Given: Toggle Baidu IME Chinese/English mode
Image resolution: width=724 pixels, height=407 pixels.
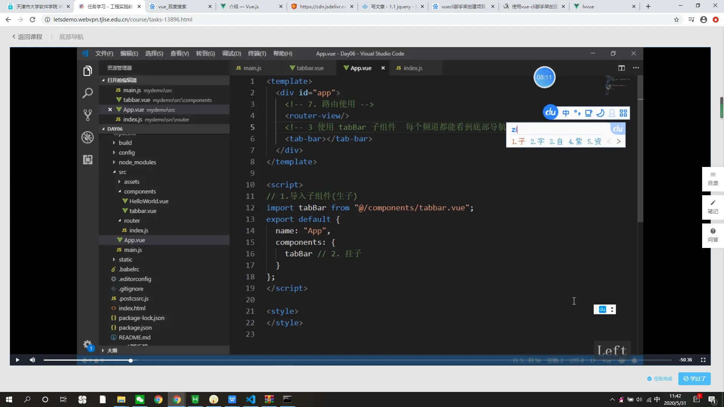Looking at the screenshot, I should tap(566, 113).
